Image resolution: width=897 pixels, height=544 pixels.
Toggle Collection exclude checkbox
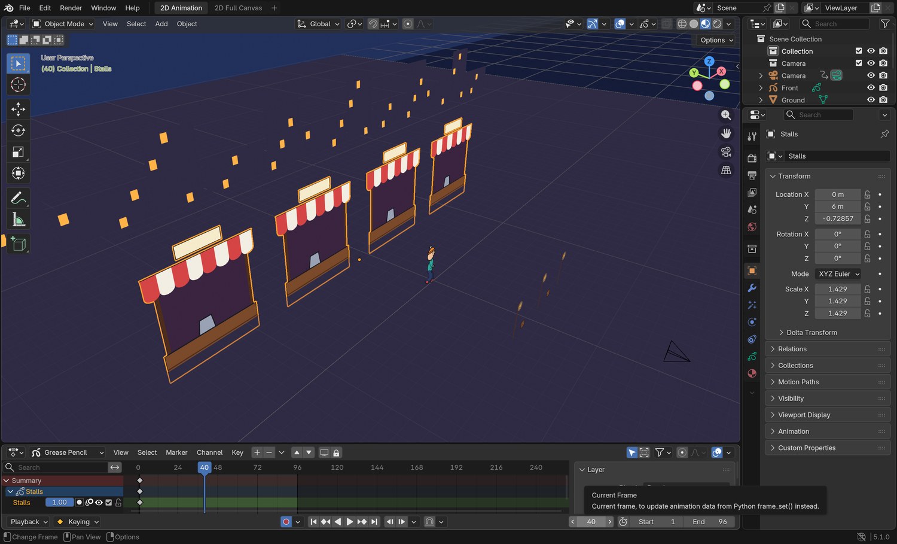tap(859, 51)
